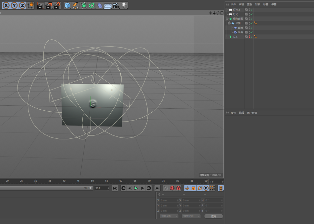Toggle the Z axis lock

click(22, 5)
